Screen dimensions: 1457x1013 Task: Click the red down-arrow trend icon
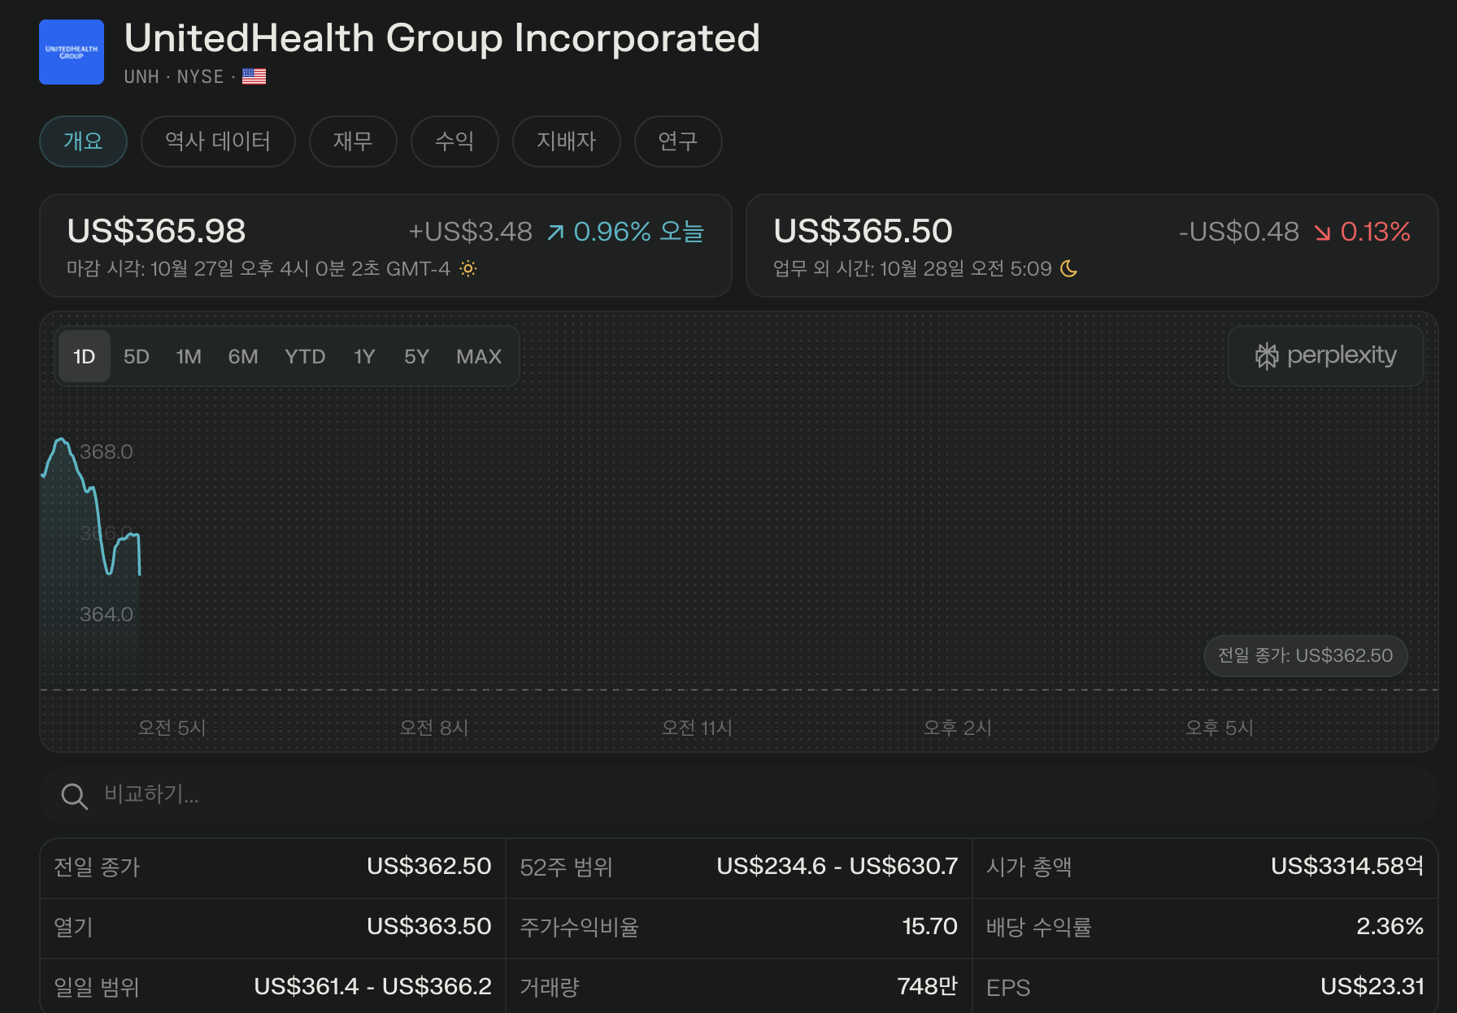(1322, 233)
